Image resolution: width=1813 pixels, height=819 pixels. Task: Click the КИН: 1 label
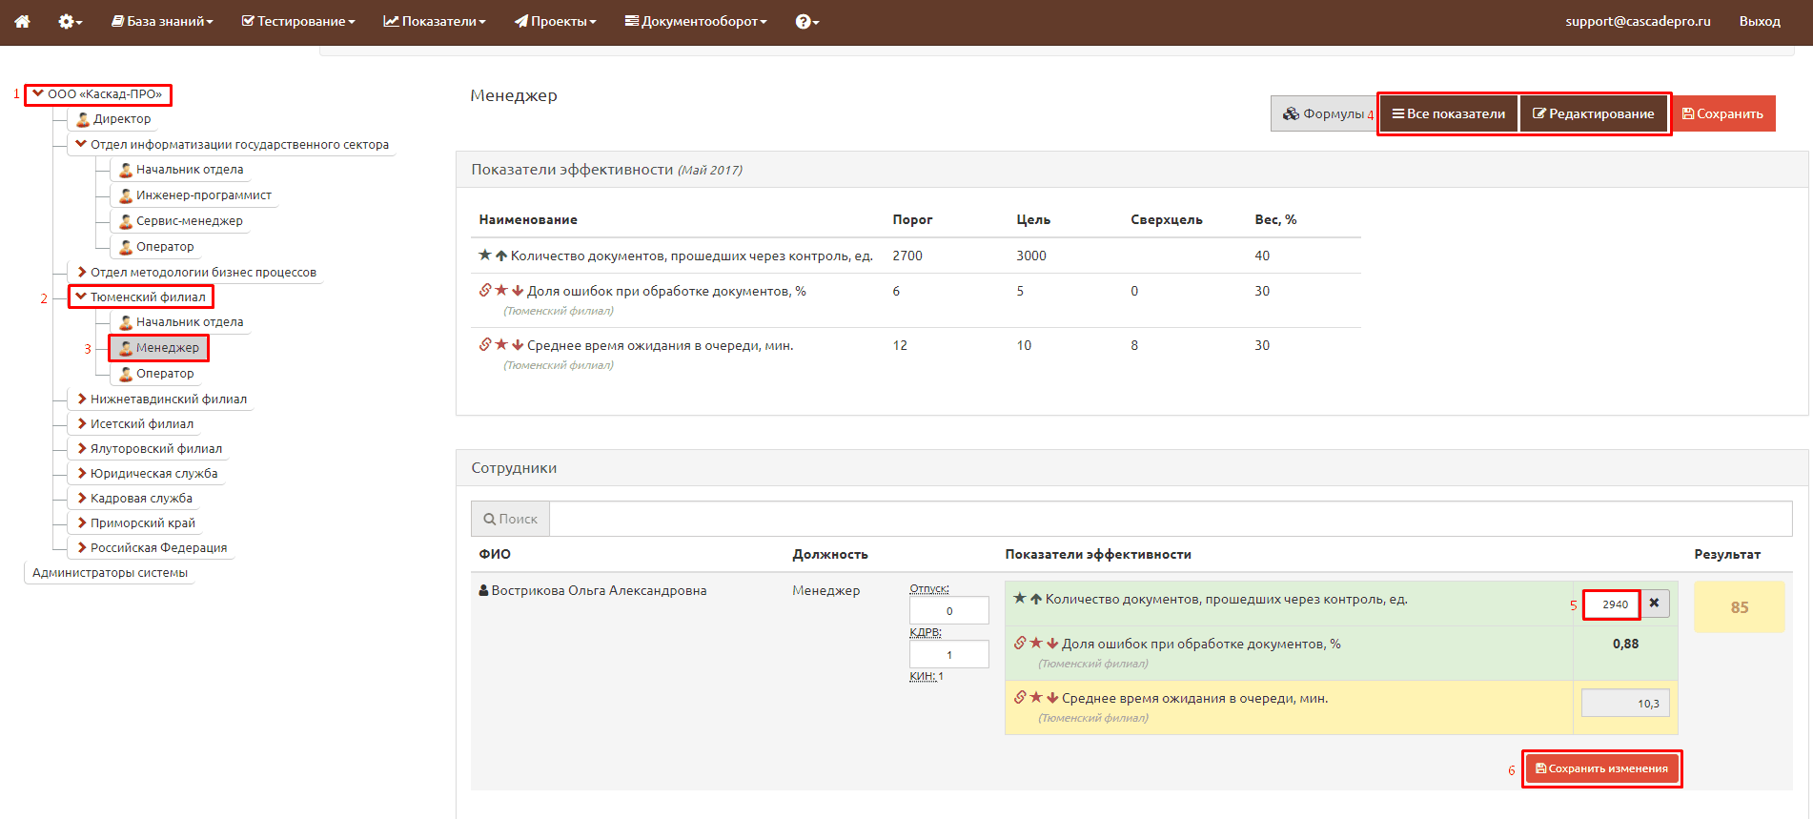click(x=926, y=676)
